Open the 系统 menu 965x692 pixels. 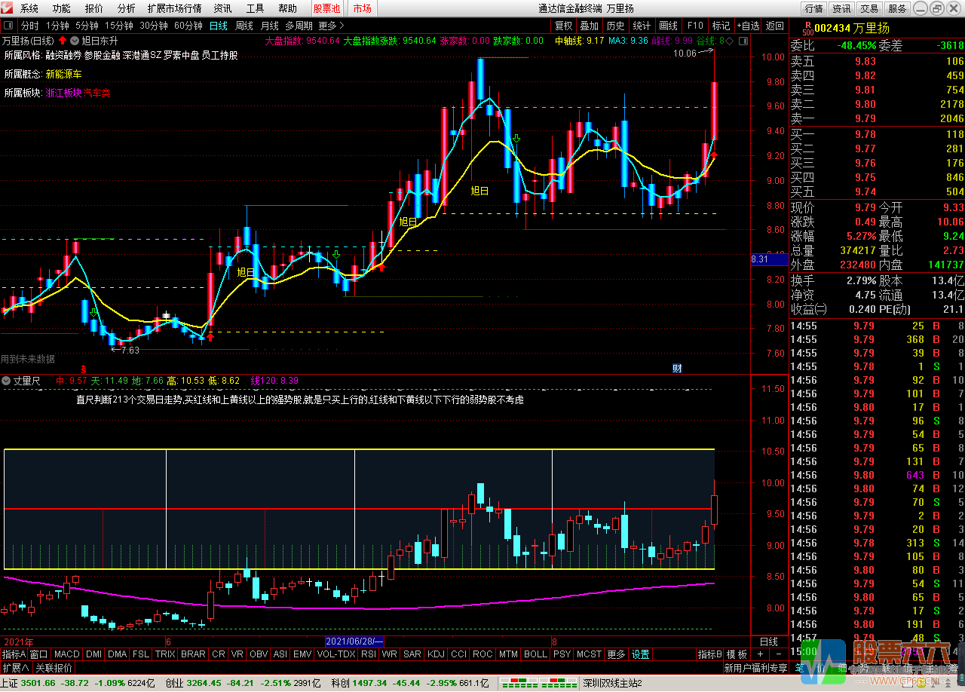pos(29,8)
